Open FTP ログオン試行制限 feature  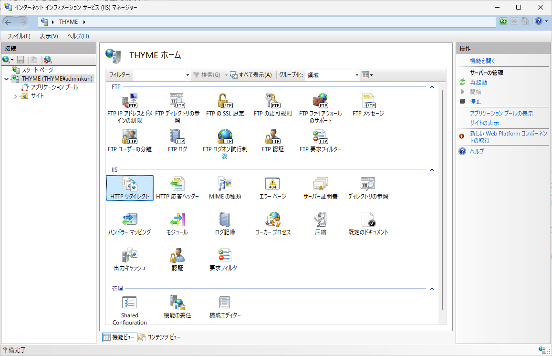click(225, 144)
